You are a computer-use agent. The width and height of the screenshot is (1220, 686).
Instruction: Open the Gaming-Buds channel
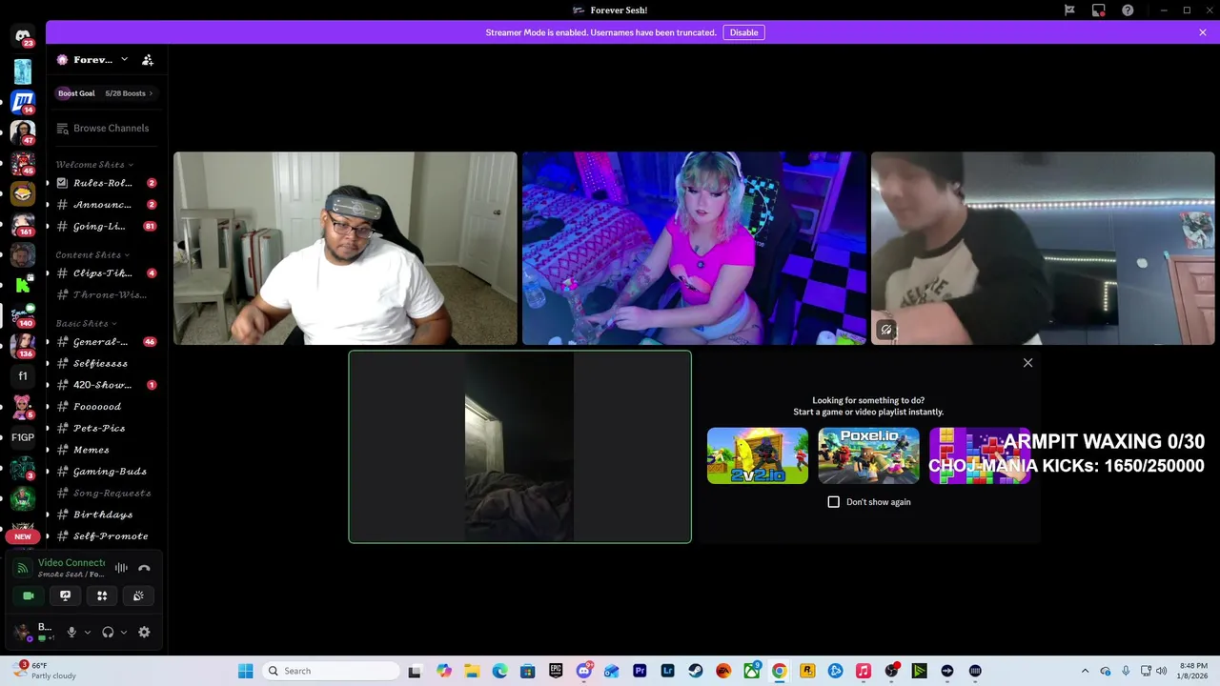click(105, 472)
